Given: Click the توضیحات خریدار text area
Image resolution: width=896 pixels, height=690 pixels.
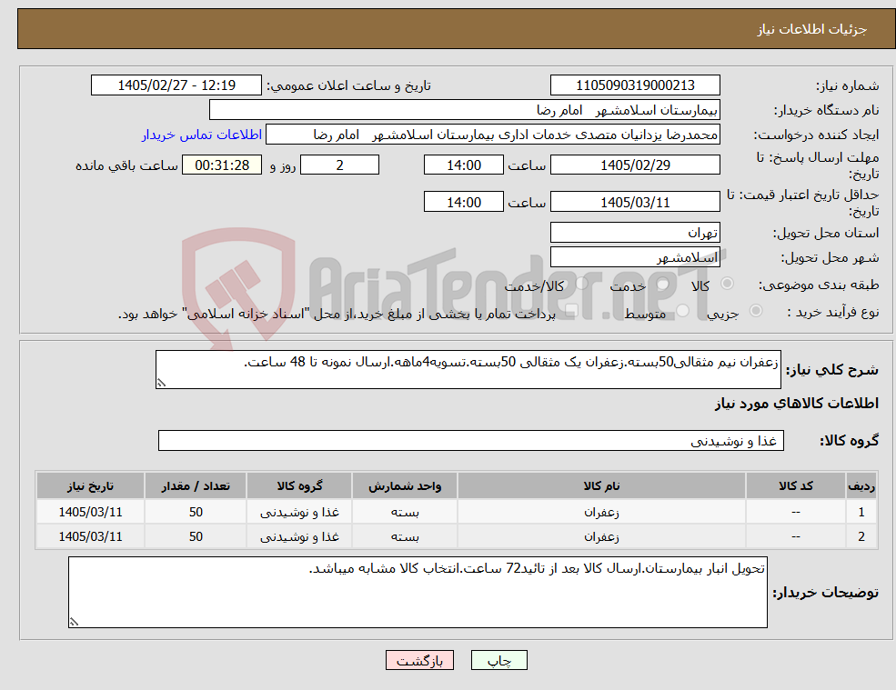Looking at the screenshot, I should 418,593.
